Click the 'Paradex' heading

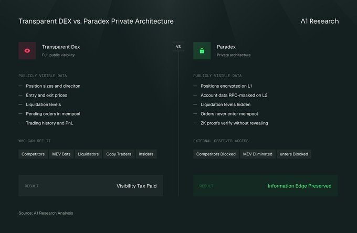(226, 47)
